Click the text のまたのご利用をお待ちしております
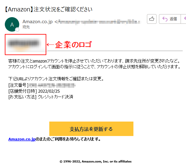Screen dimensions: 186x167 tap(68, 139)
